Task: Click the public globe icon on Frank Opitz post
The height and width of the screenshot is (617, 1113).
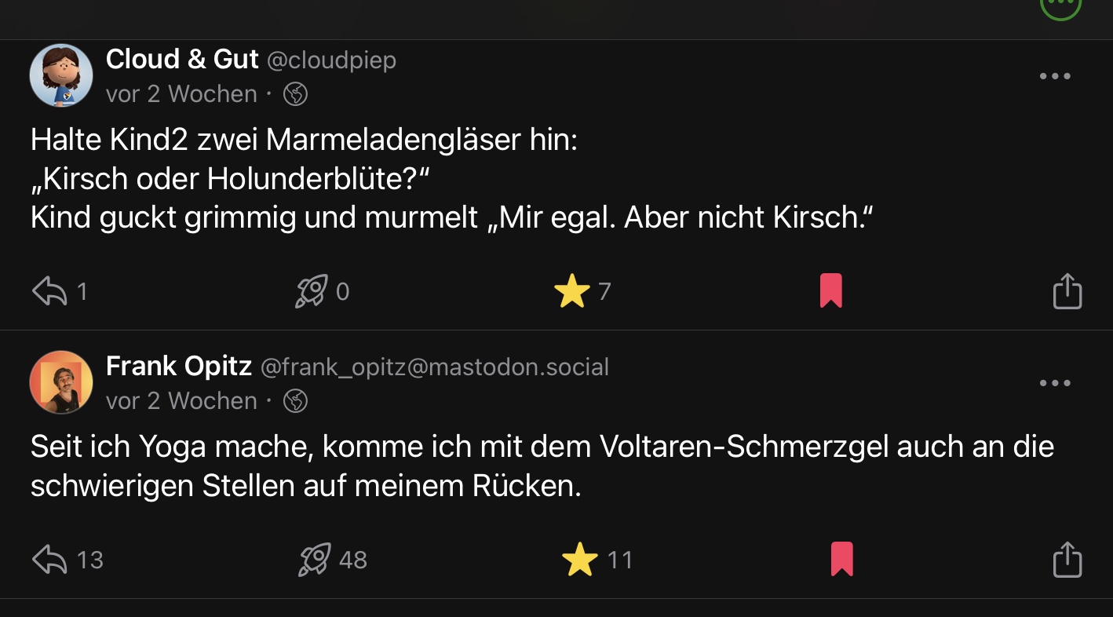Action: pos(295,401)
